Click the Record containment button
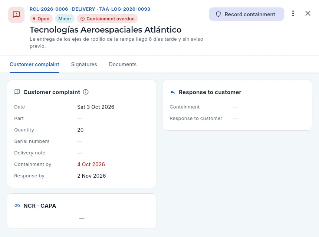Image resolution: width=319 pixels, height=237 pixels. pyautogui.click(x=246, y=14)
